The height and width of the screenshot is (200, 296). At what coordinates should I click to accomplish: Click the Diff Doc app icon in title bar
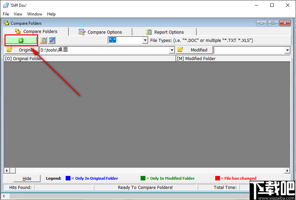pyautogui.click(x=6, y=5)
